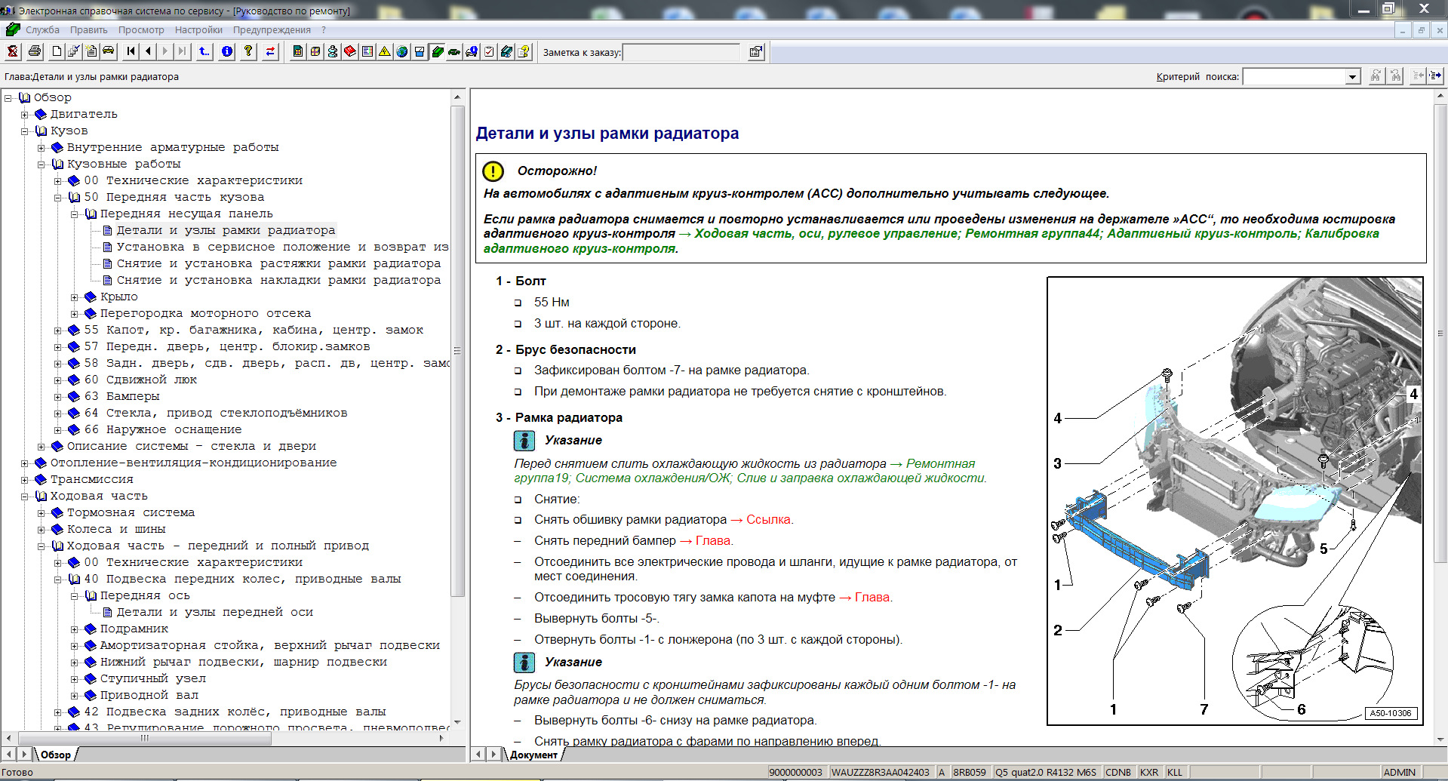Open the Критерий поиска dropdown arrow
The width and height of the screenshot is (1448, 781).
coord(1353,77)
